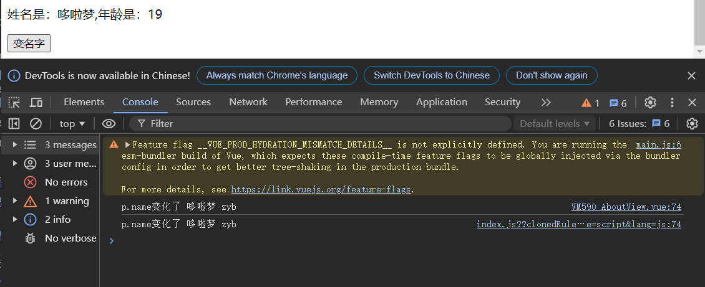The image size is (705, 287).
Task: Open DevTools settings gear icon
Action: coord(650,102)
